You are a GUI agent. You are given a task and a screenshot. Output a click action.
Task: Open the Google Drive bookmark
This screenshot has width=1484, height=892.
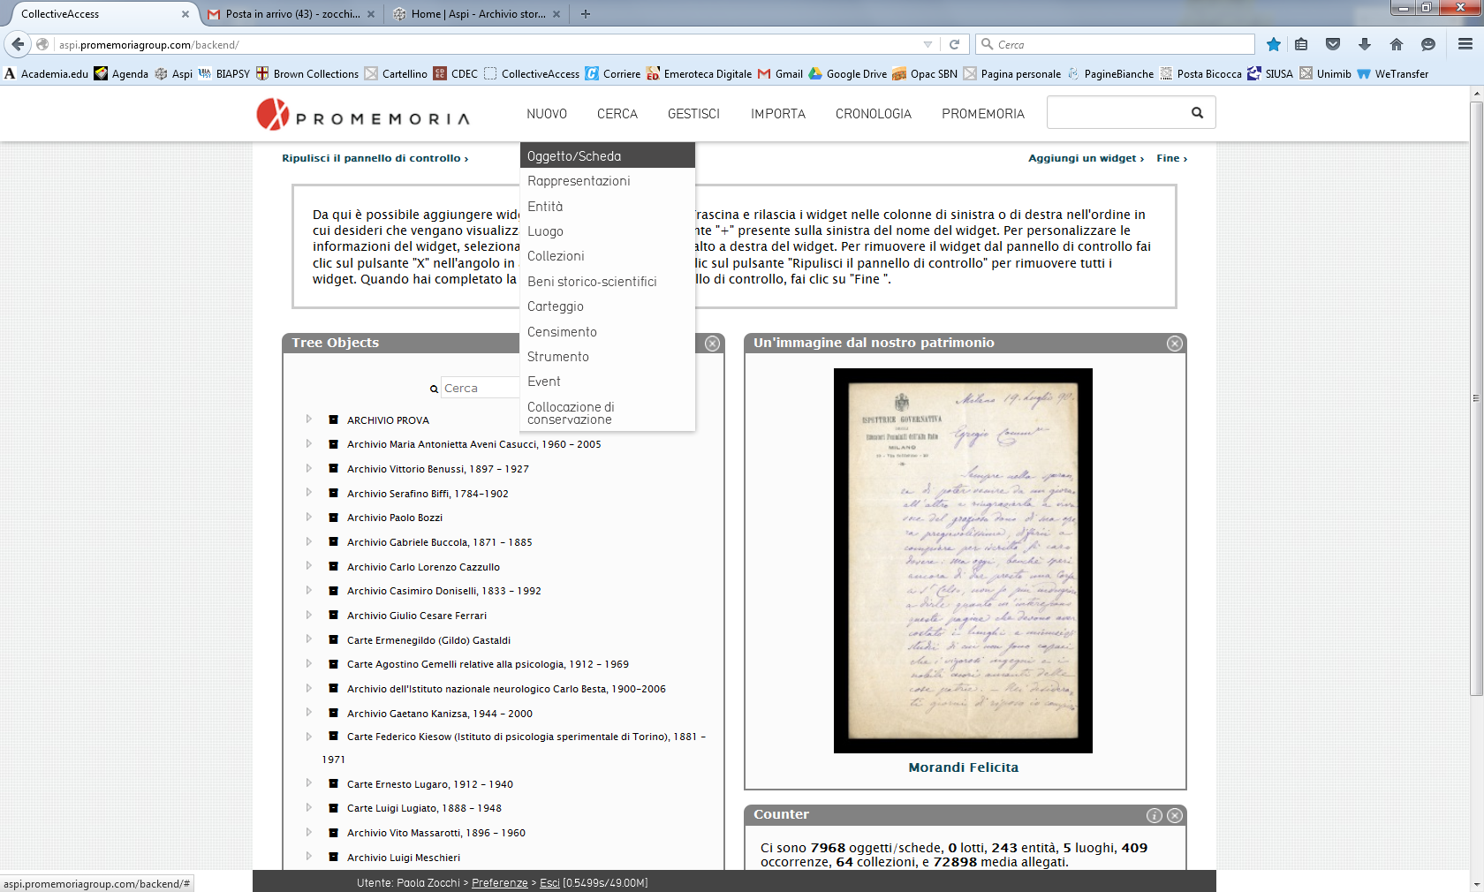pyautogui.click(x=848, y=74)
